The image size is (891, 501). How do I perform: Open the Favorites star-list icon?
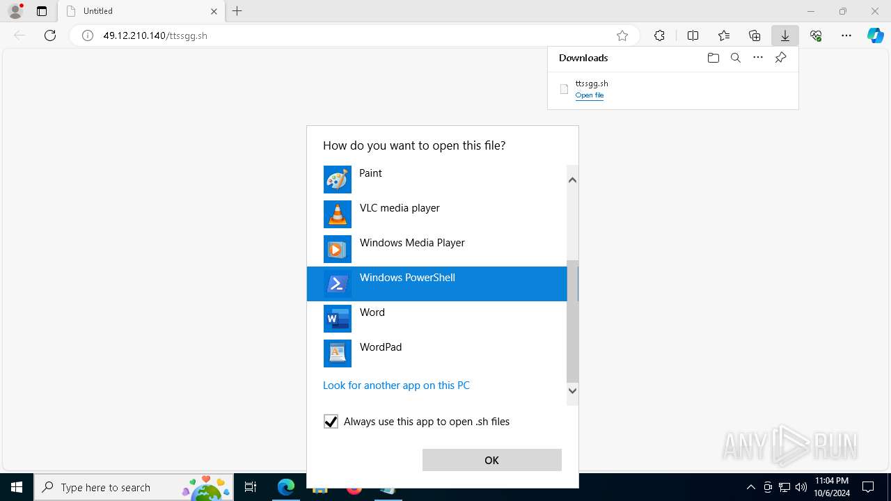coord(724,35)
